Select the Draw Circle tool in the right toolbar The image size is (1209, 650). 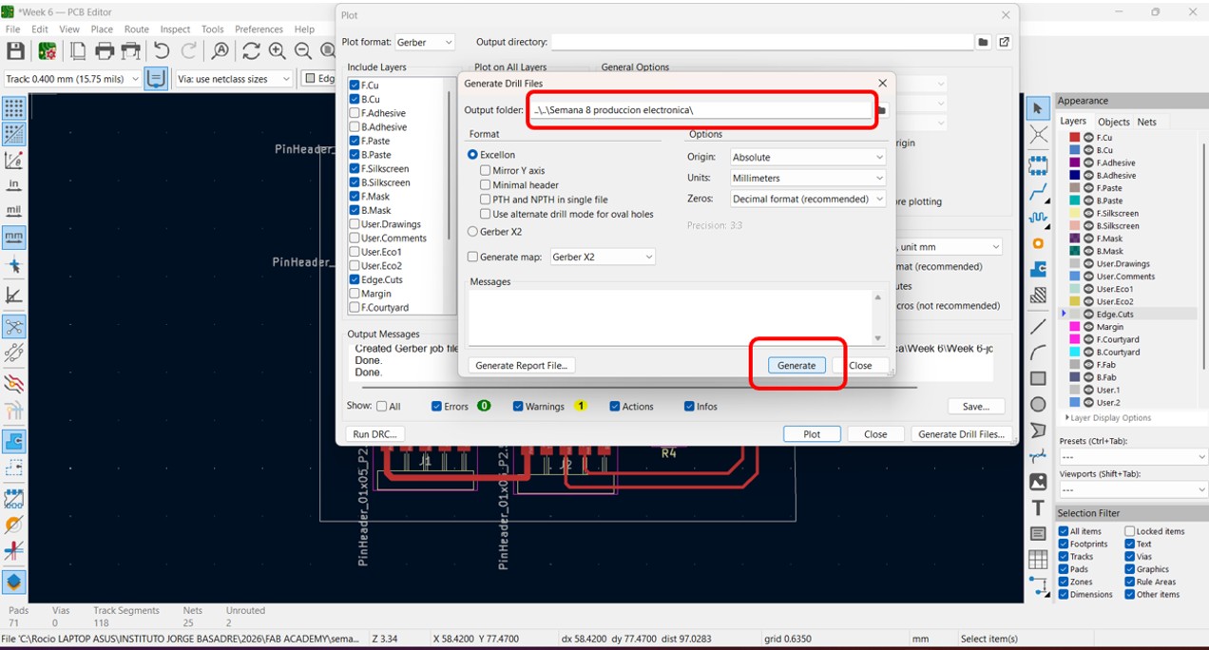1038,405
